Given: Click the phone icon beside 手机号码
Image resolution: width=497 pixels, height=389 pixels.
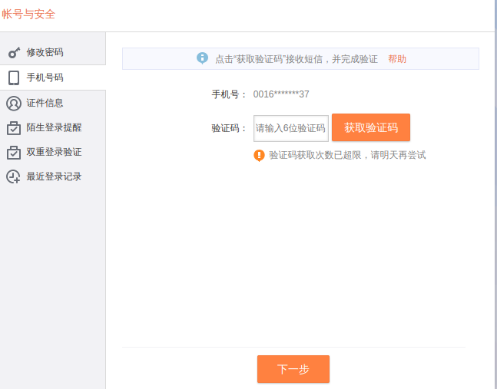Looking at the screenshot, I should coord(14,77).
